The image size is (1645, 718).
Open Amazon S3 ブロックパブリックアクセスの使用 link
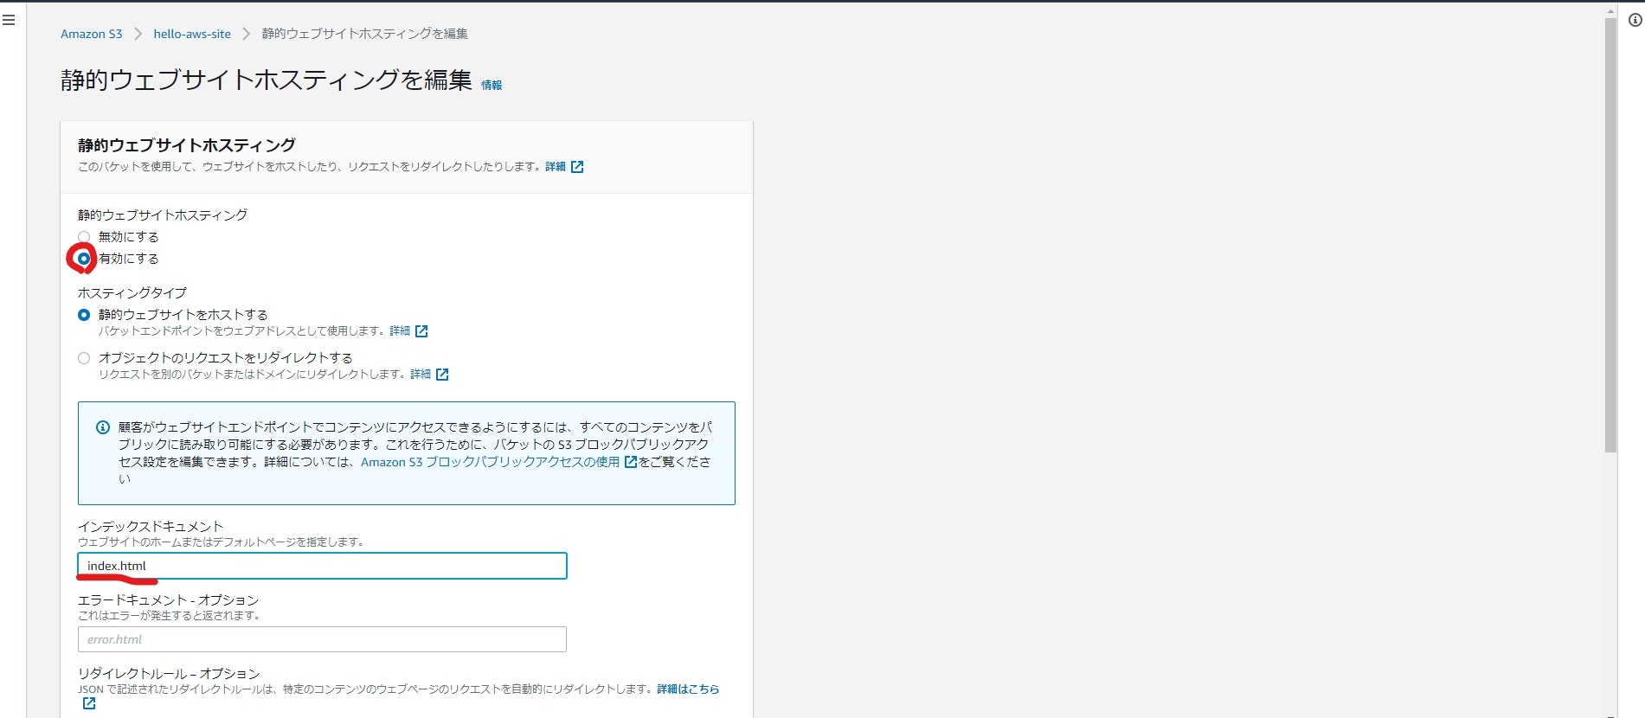(x=490, y=462)
